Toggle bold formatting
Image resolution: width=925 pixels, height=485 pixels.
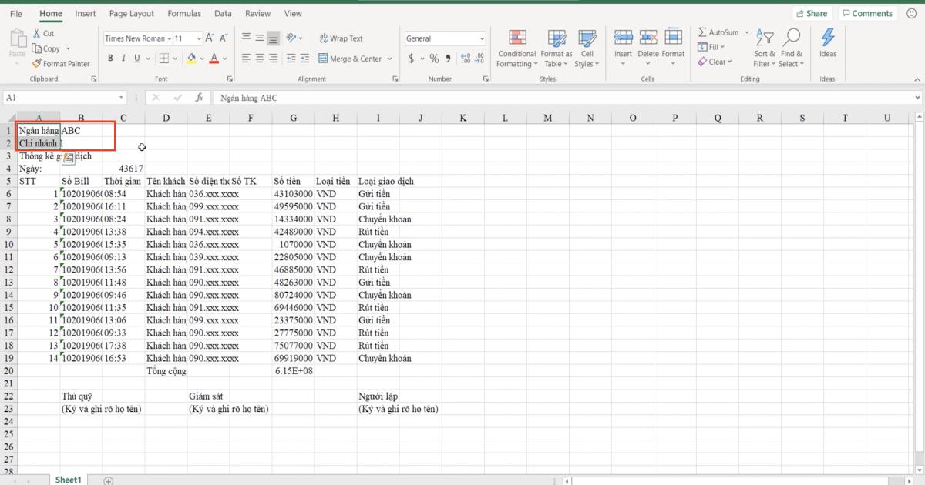coord(110,58)
